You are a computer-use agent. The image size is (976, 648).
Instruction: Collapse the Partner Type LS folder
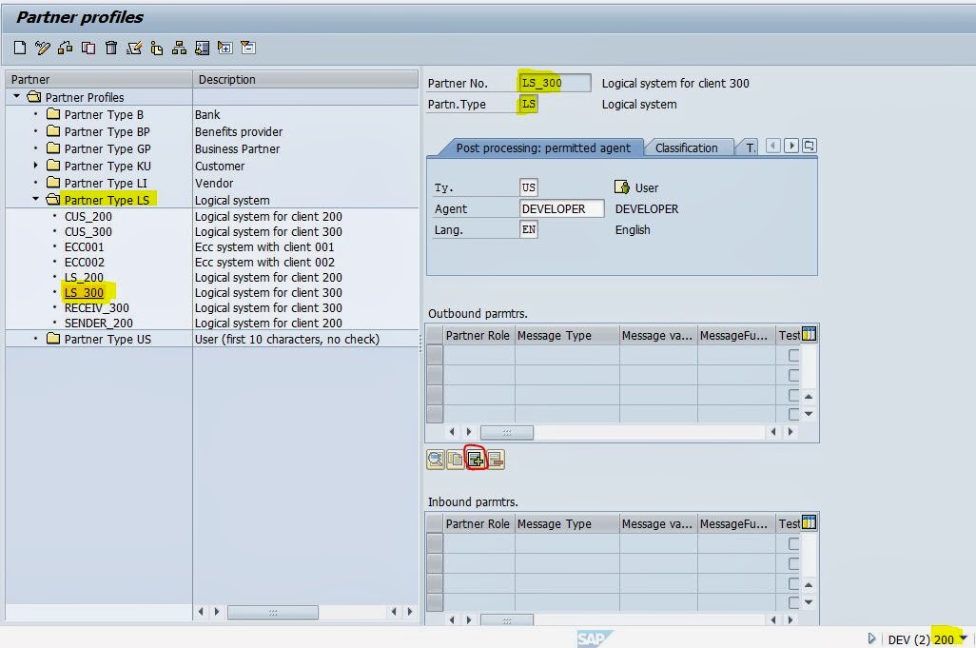click(x=37, y=200)
